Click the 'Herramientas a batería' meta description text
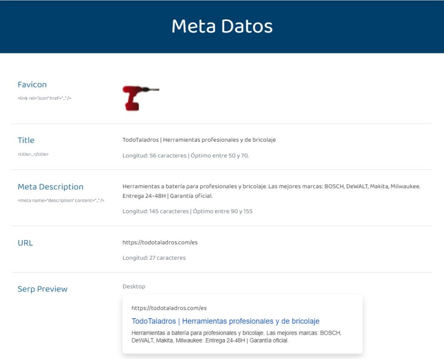This screenshot has height=359, width=444. 271,191
